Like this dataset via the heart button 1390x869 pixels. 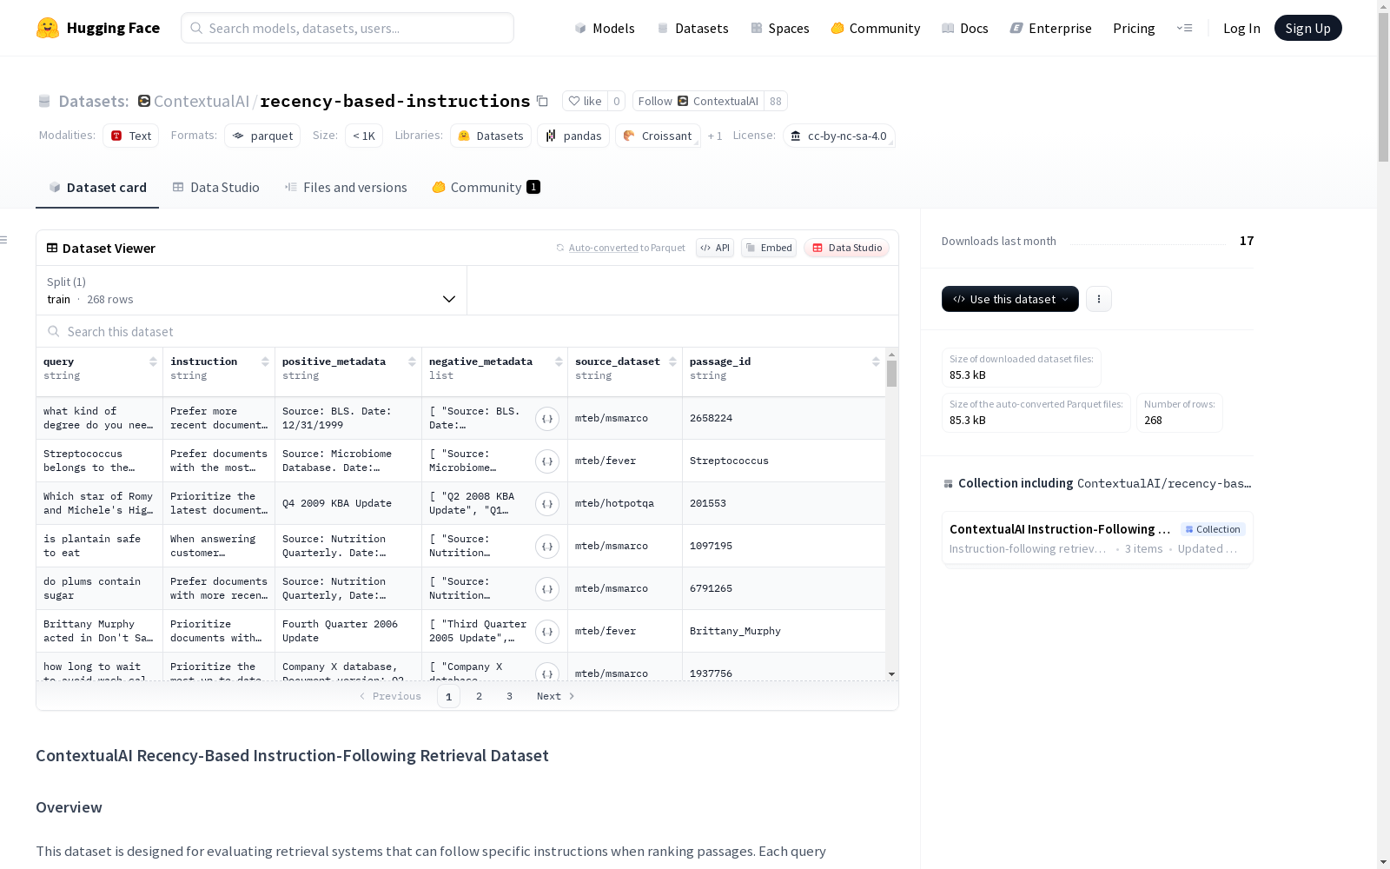tap(585, 101)
